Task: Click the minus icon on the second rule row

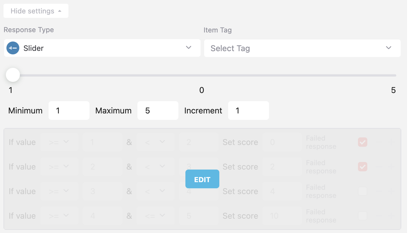Action: (x=379, y=167)
